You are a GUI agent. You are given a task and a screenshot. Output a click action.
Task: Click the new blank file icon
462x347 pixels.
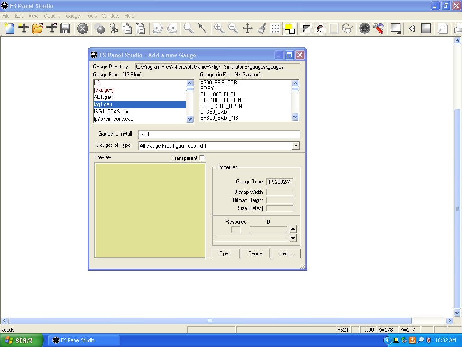coord(9,28)
